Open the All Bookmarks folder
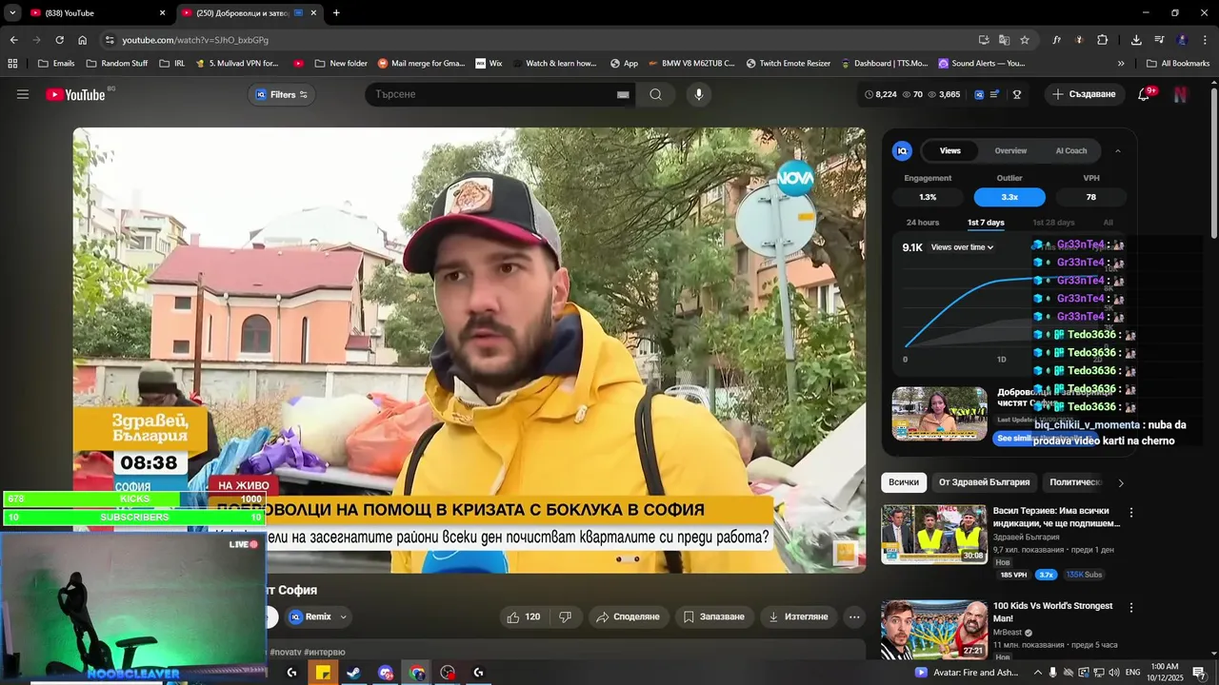 tap(1177, 64)
